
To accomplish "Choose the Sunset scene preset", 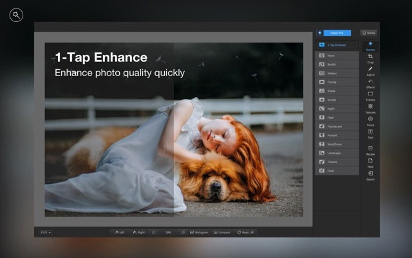I will [337, 100].
